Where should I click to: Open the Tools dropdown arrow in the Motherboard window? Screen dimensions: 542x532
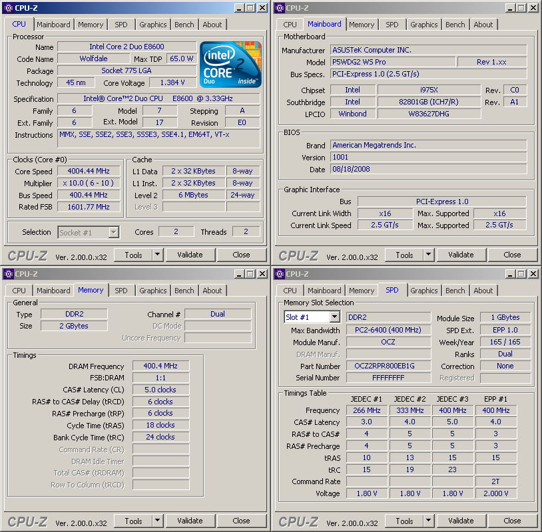[x=429, y=255]
